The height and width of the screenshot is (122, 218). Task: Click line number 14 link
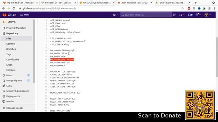tap(46, 60)
